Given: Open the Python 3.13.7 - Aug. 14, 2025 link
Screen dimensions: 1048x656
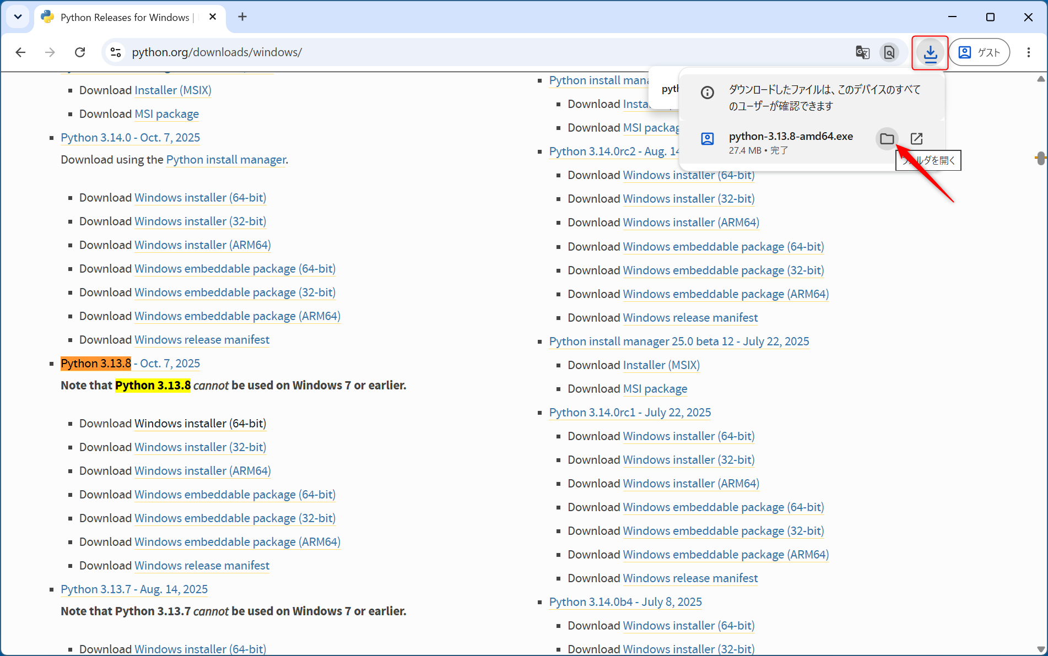Looking at the screenshot, I should (134, 589).
